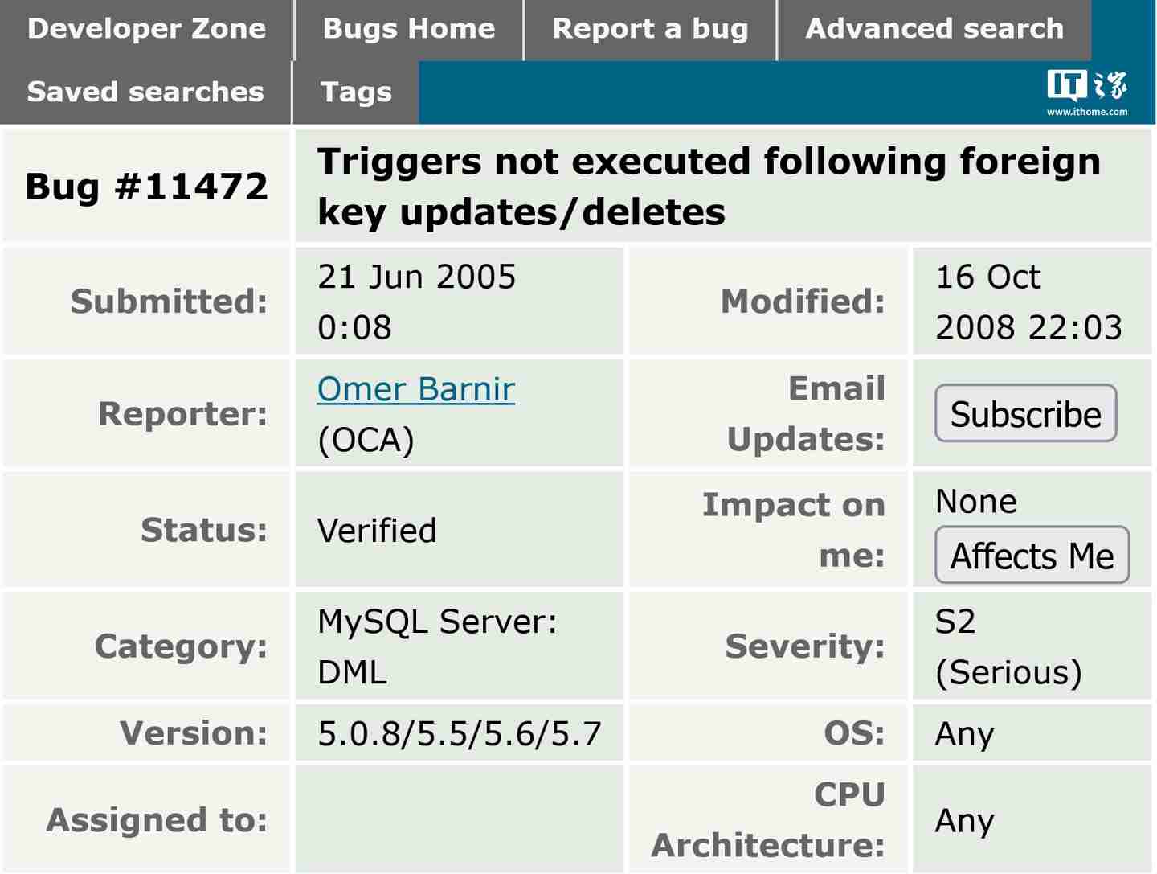Image resolution: width=1157 pixels, height=874 pixels.
Task: Open the Bugs Home page
Action: click(x=408, y=28)
